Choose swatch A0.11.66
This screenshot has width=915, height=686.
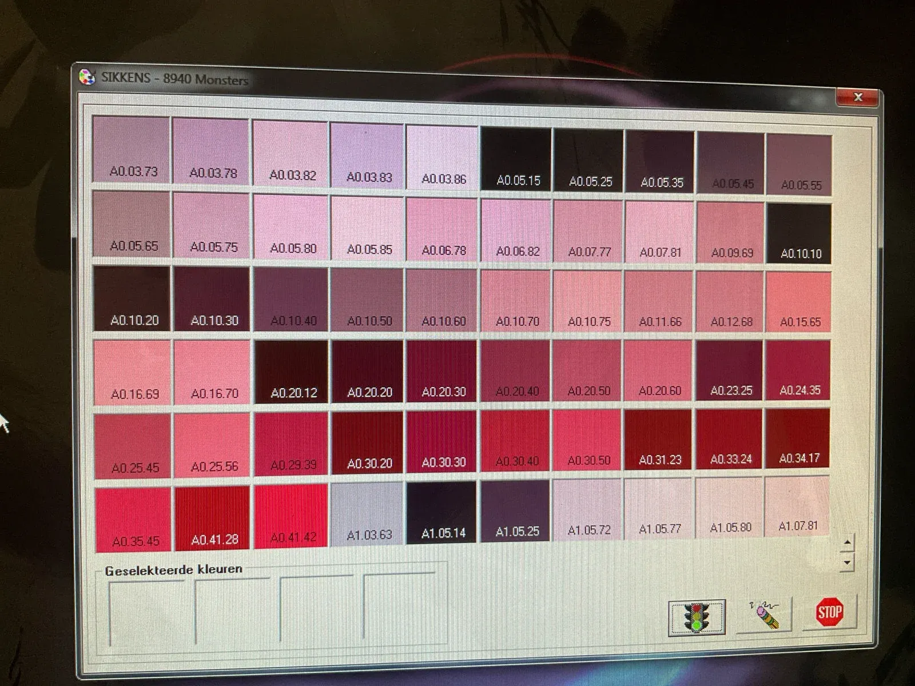[x=659, y=302]
